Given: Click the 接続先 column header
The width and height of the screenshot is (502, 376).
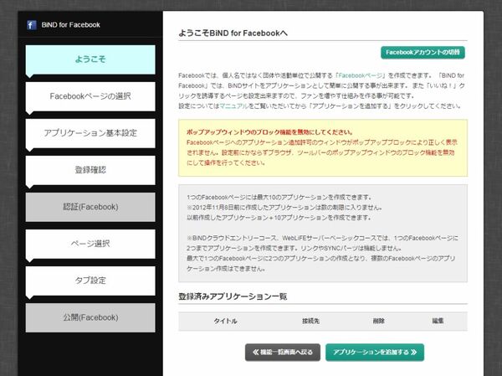Looking at the screenshot, I should coord(311,322).
